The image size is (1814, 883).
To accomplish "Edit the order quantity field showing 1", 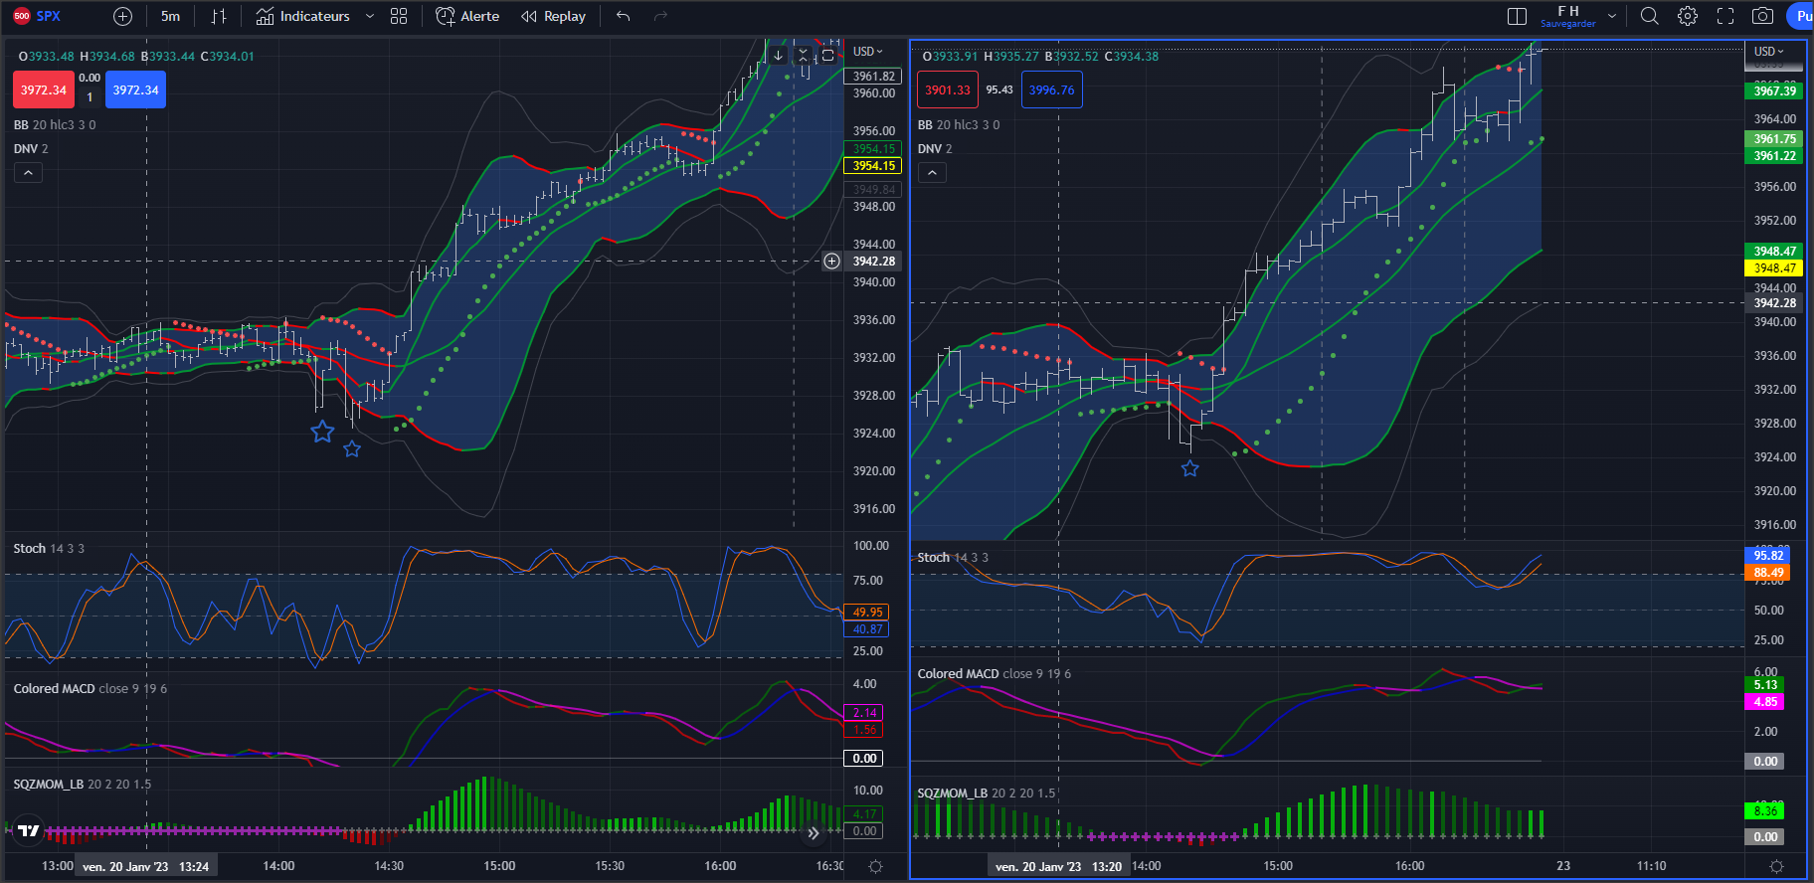I will click(x=90, y=97).
